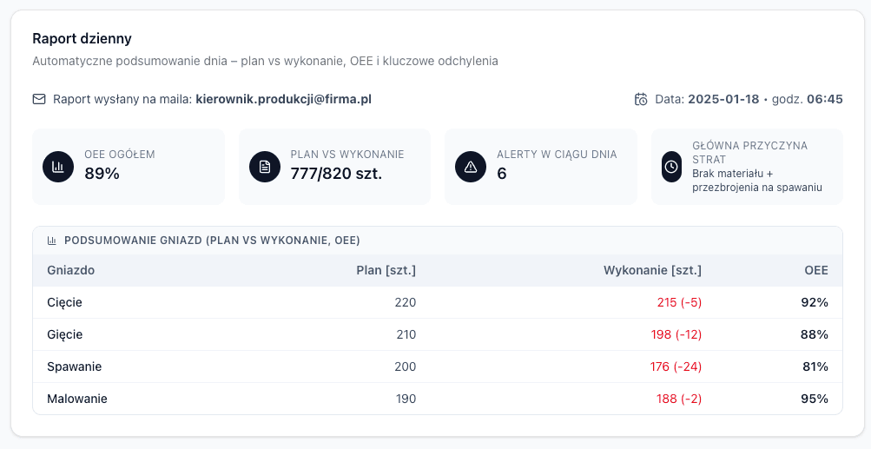Click the document icon in Plan vs wykonanie card

(265, 167)
